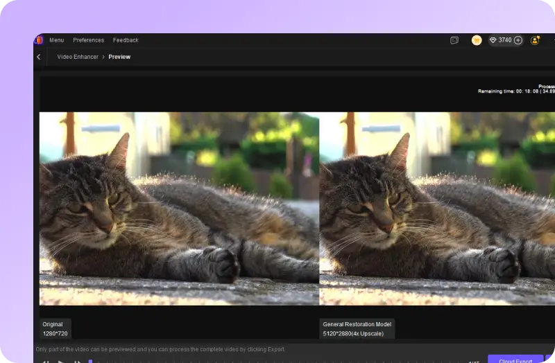Add credits with the plus icon
The image size is (555, 363).
point(518,40)
